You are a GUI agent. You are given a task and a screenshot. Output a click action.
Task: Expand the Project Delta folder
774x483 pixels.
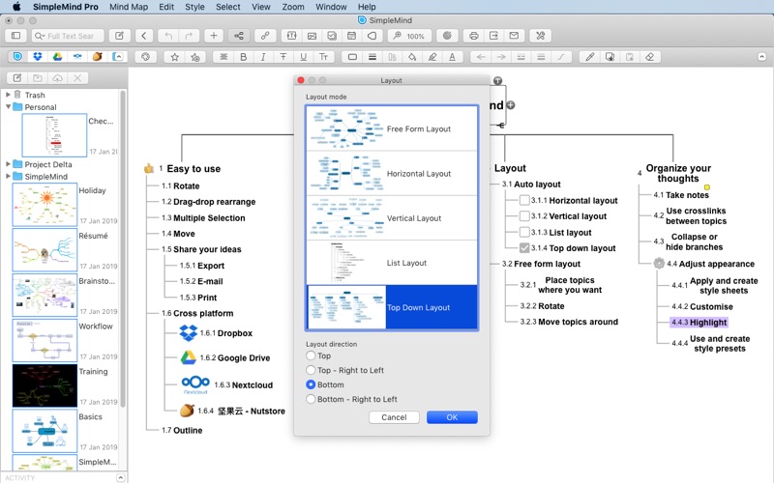point(8,163)
